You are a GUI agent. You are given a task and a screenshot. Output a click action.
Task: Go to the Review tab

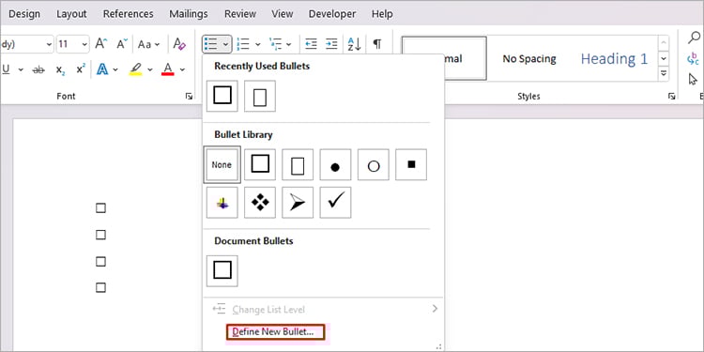click(x=239, y=14)
